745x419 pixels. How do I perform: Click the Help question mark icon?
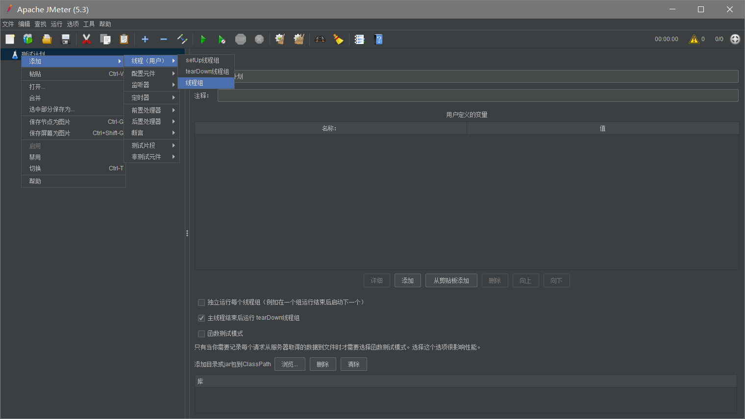(x=378, y=39)
